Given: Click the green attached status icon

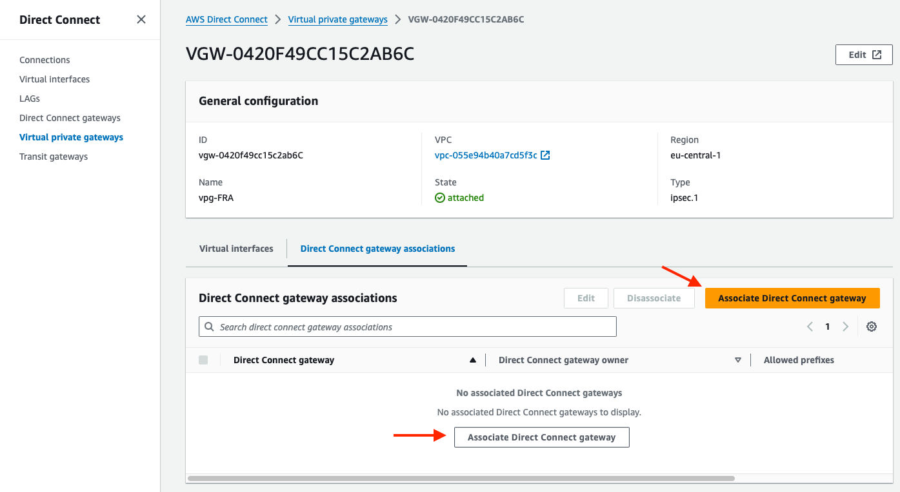Looking at the screenshot, I should pyautogui.click(x=440, y=198).
